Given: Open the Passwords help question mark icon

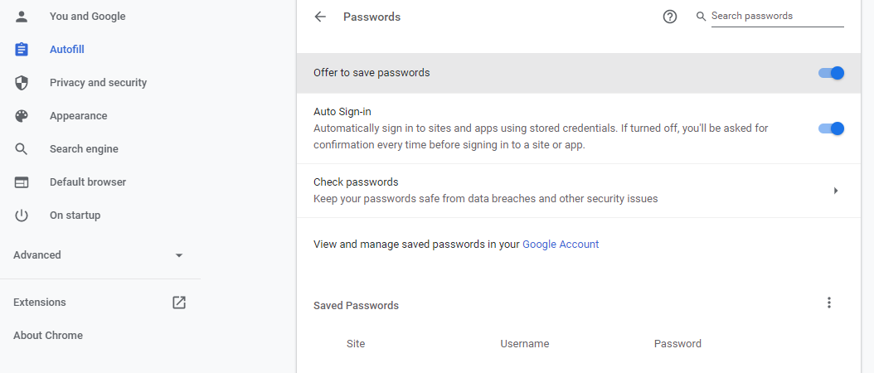Looking at the screenshot, I should click(x=669, y=17).
